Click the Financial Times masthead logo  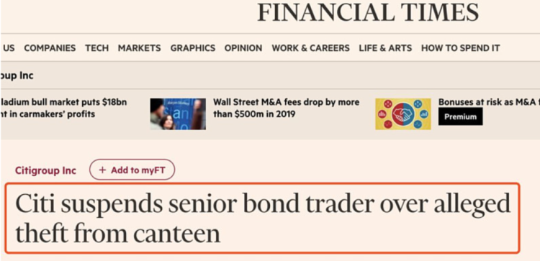[x=368, y=13]
